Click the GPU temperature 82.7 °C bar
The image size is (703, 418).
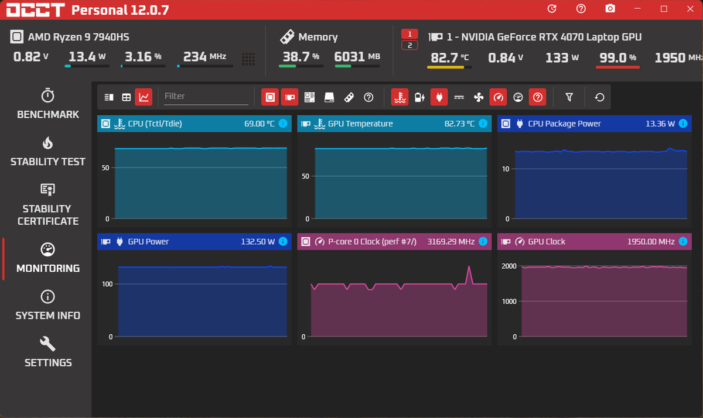449,67
